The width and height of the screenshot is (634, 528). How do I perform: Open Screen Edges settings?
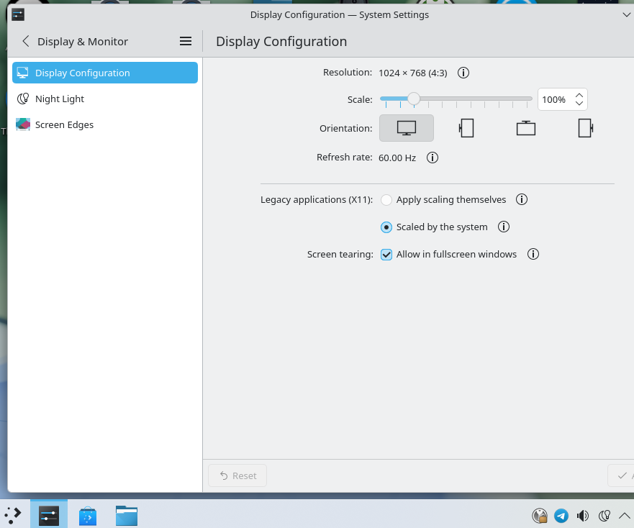pyautogui.click(x=105, y=124)
